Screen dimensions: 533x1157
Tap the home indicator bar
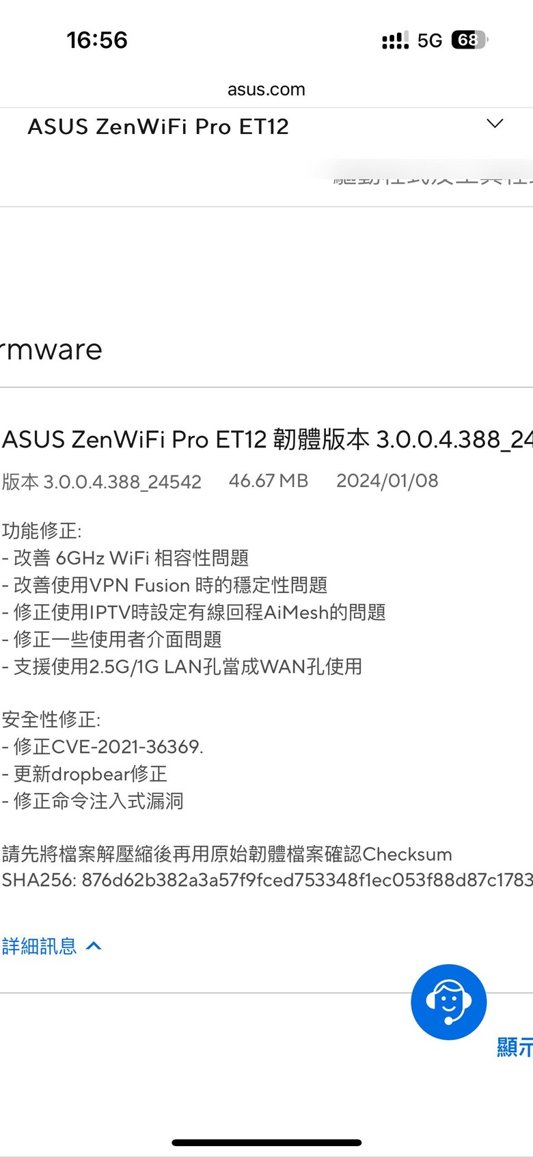coord(266,1142)
